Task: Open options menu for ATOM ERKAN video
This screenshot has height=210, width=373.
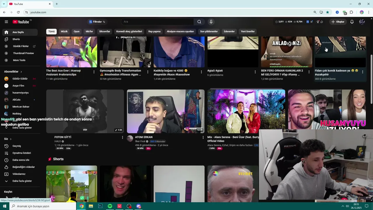Action: point(203,137)
